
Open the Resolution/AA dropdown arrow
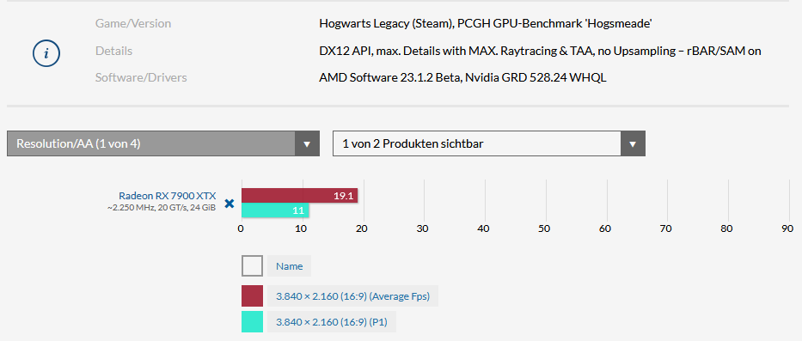click(307, 143)
